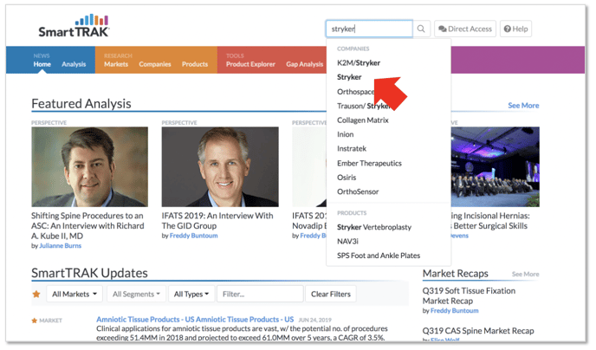
Task: Open the Help button
Action: tap(515, 29)
